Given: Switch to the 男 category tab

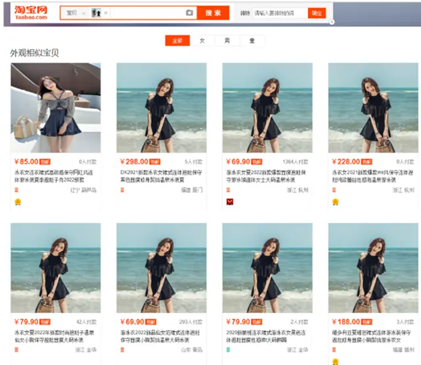Looking at the screenshot, I should click(x=227, y=41).
